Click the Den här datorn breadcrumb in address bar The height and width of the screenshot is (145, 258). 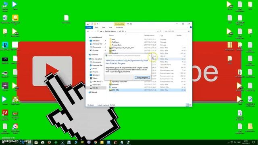coord(110,31)
